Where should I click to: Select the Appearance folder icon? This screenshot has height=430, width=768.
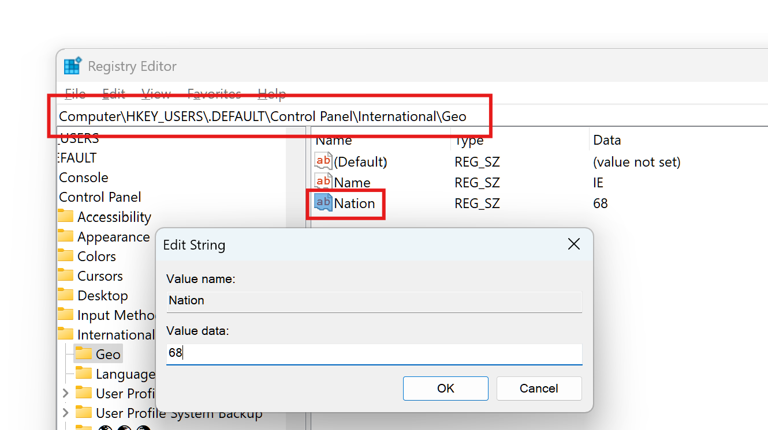[66, 237]
